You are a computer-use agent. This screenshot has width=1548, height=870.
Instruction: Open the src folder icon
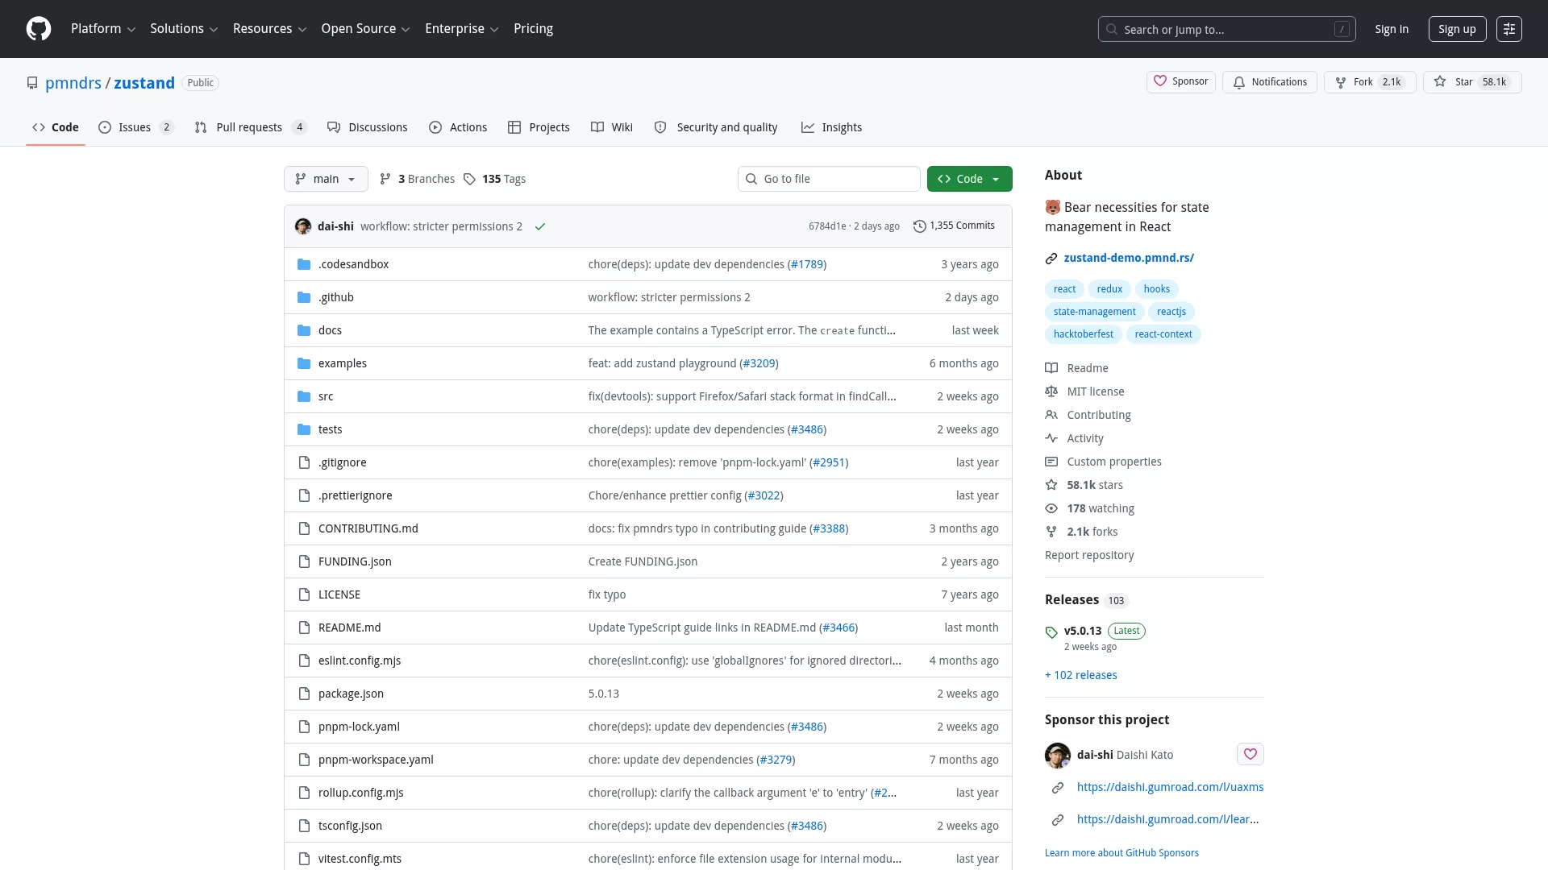pyautogui.click(x=304, y=396)
